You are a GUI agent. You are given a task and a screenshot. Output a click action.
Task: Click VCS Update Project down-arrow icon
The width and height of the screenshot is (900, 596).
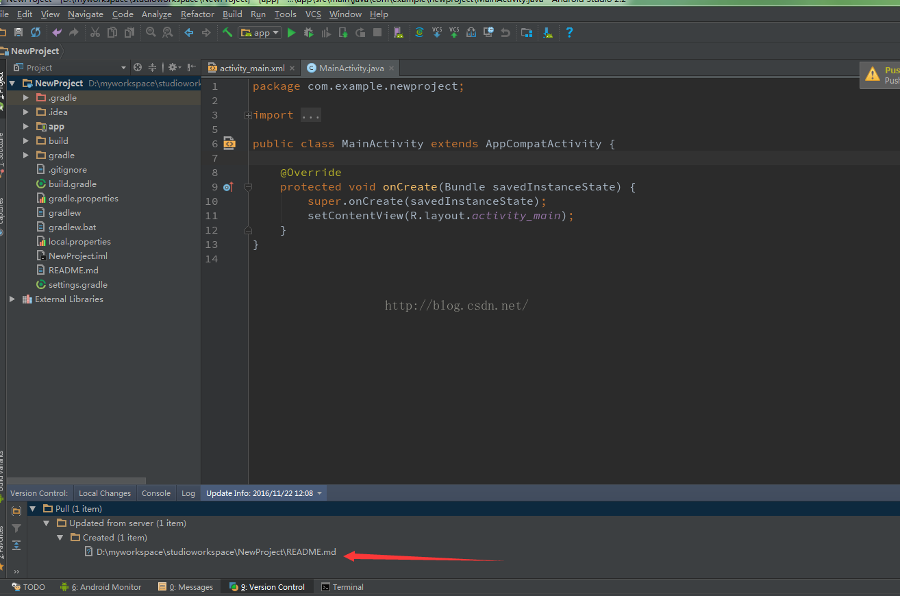[436, 32]
